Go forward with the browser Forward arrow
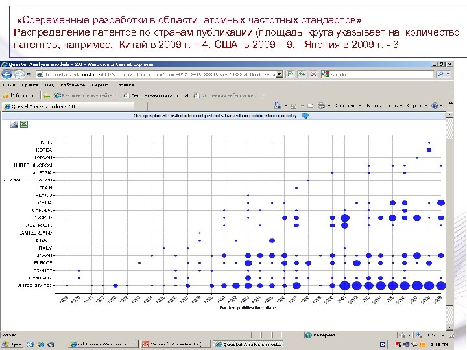 [x=19, y=74]
